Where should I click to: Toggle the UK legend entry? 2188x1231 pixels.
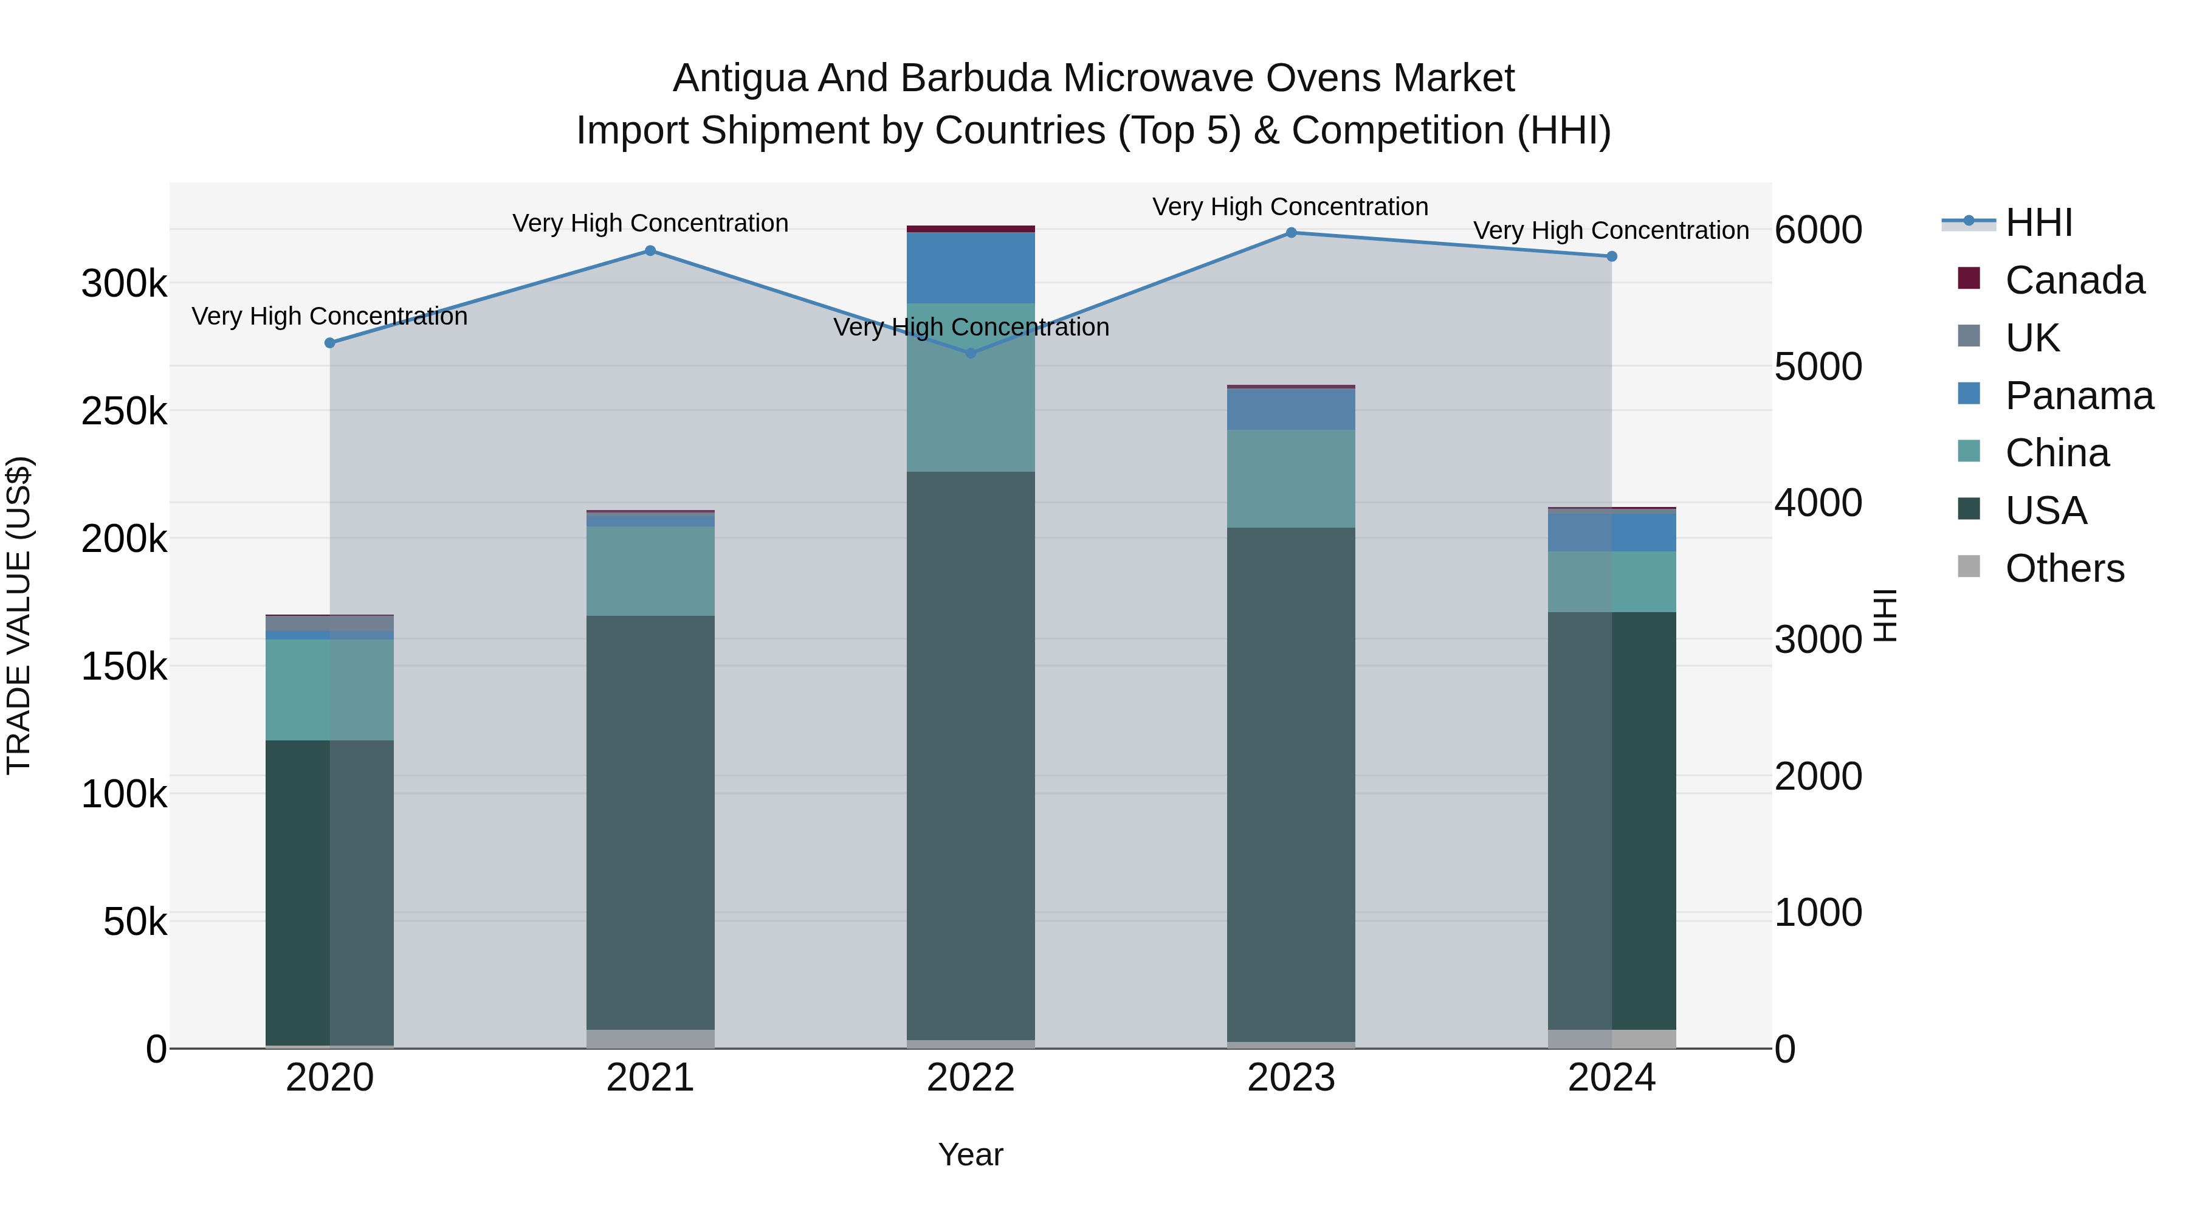2010,338
